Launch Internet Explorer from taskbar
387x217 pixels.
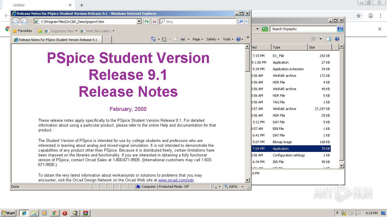coord(24,213)
